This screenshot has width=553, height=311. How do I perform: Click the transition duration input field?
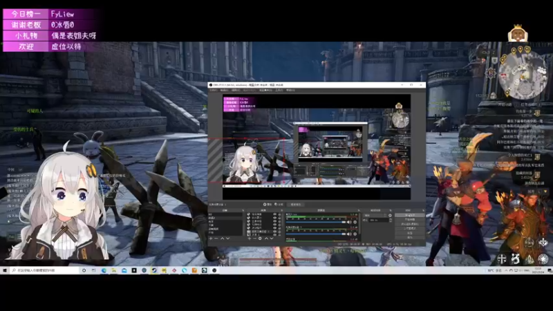point(379,220)
